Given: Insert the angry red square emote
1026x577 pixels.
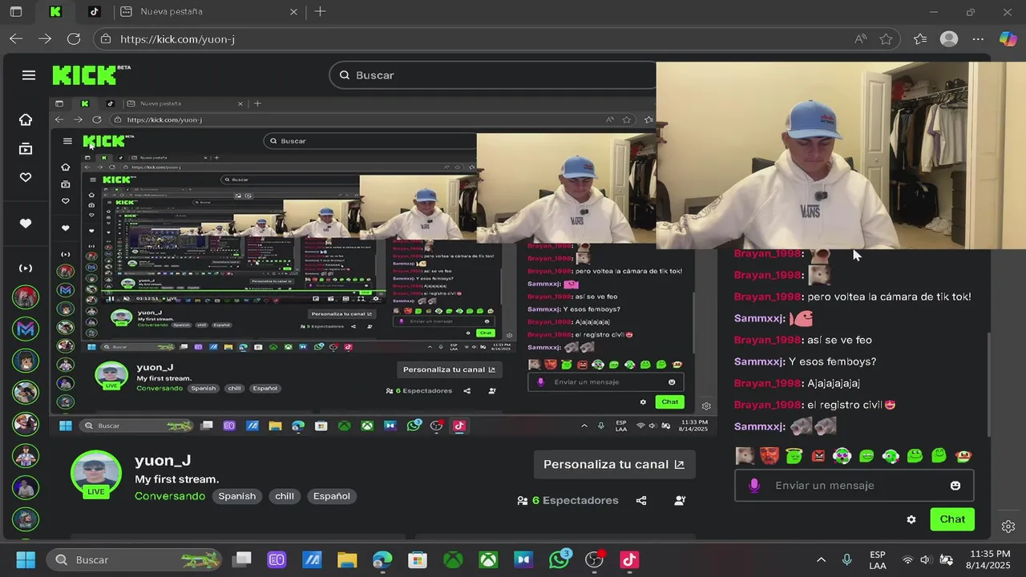Looking at the screenshot, I should [818, 456].
